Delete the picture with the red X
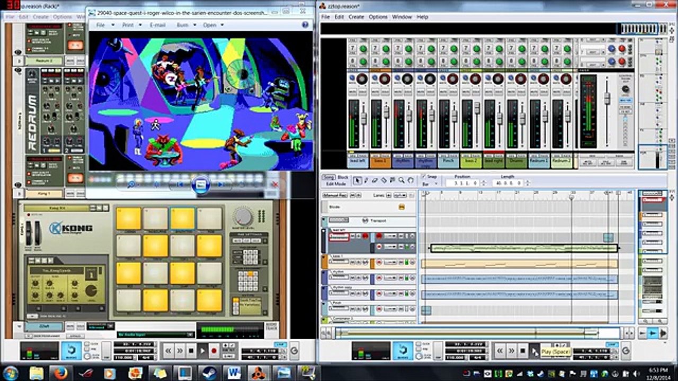 click(x=275, y=184)
